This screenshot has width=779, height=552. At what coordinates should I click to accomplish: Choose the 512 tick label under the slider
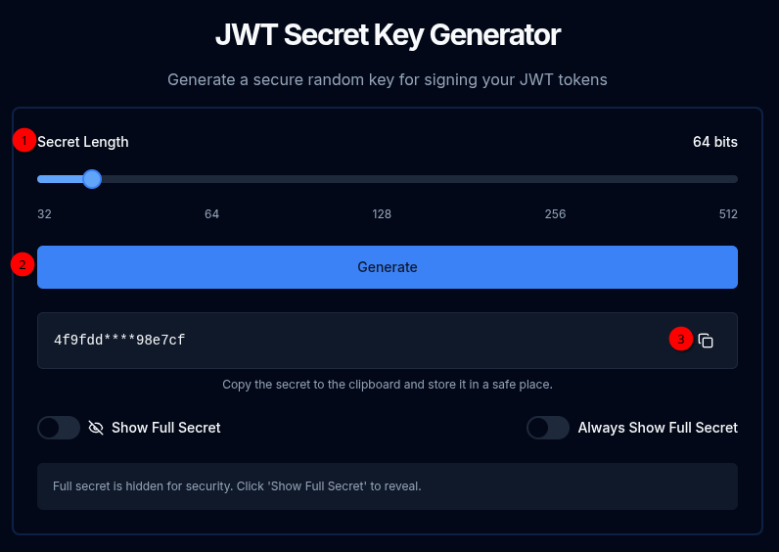728,214
